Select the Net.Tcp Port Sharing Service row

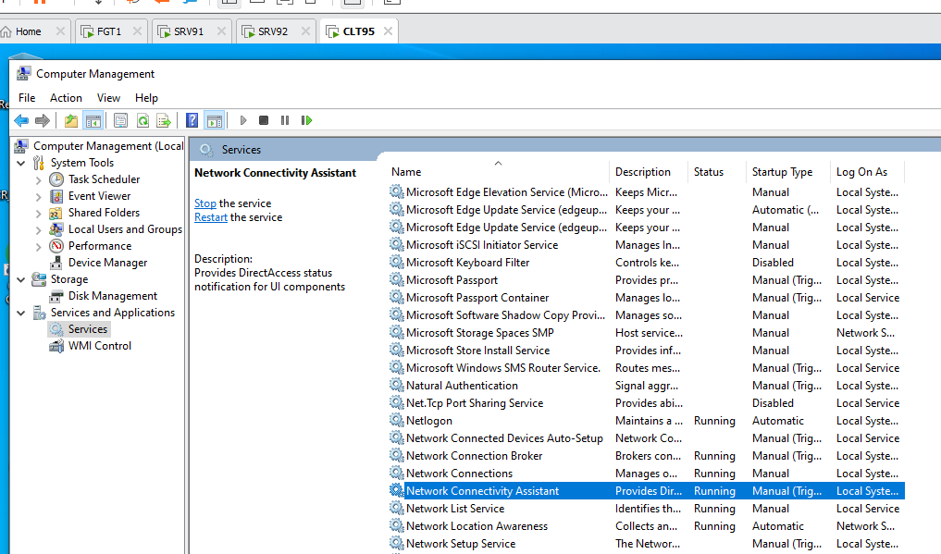[647, 403]
